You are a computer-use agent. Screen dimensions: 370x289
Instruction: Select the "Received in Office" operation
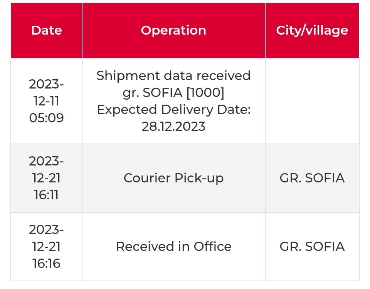pos(173,246)
